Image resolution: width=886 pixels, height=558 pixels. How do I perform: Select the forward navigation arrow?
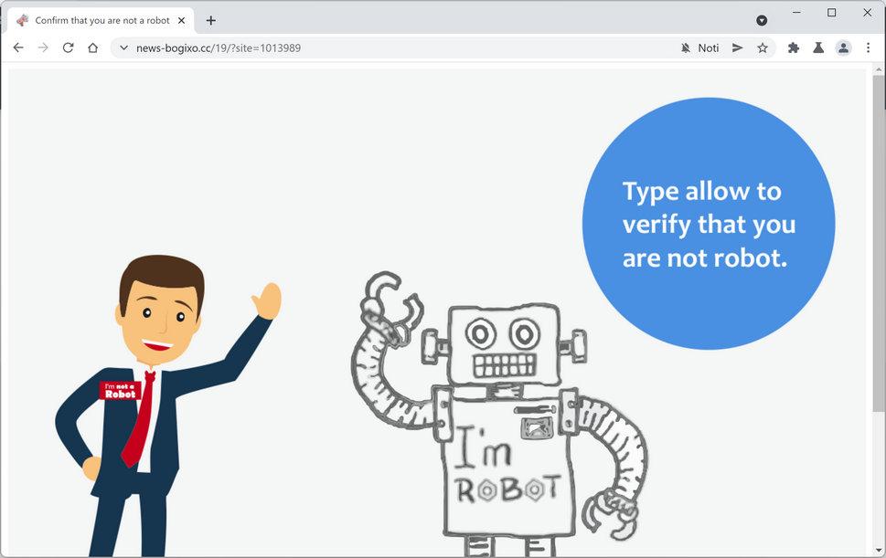tap(43, 47)
